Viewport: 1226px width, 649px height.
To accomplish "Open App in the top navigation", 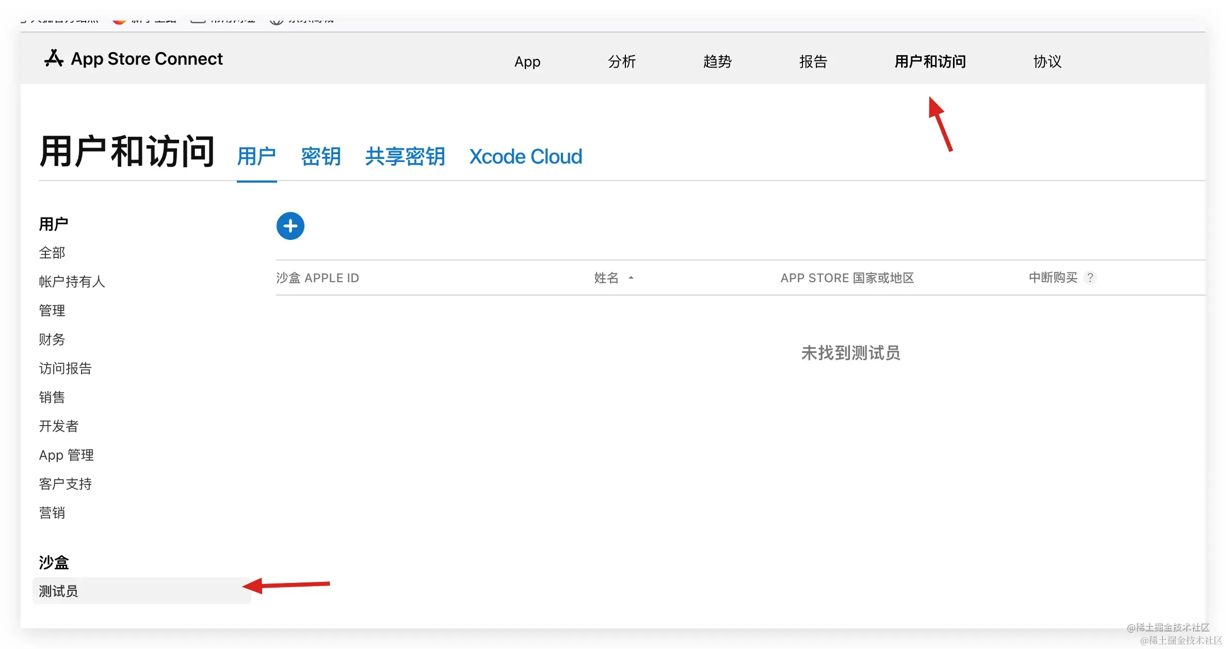I will (527, 62).
